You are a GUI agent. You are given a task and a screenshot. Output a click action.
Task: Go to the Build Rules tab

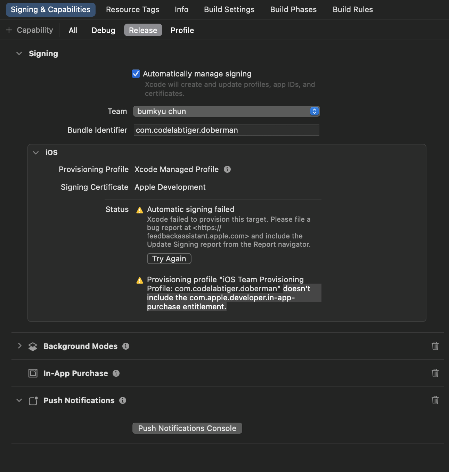coord(353,9)
